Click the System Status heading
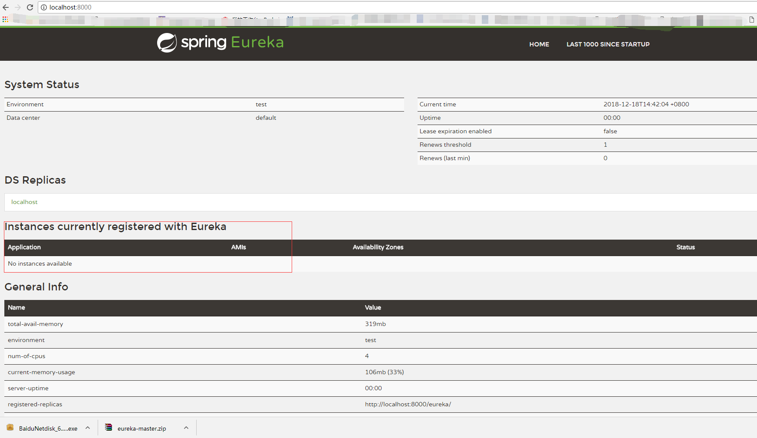This screenshot has width=757, height=438. [42, 85]
